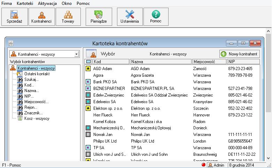Click the scroll up arrow on main scrollbar
The height and width of the screenshot is (168, 272).
click(x=268, y=31)
